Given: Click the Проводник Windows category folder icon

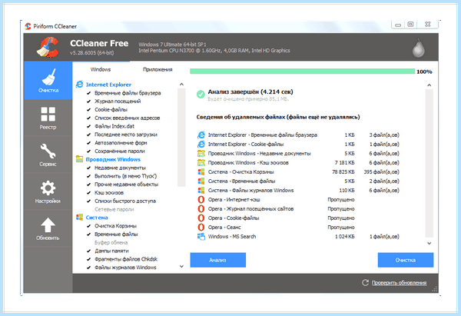Looking at the screenshot, I should [x=79, y=159].
